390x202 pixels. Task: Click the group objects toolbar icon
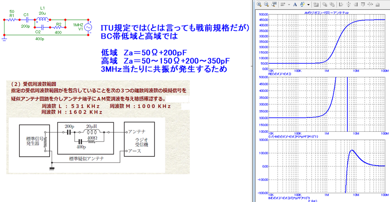[316, 4]
